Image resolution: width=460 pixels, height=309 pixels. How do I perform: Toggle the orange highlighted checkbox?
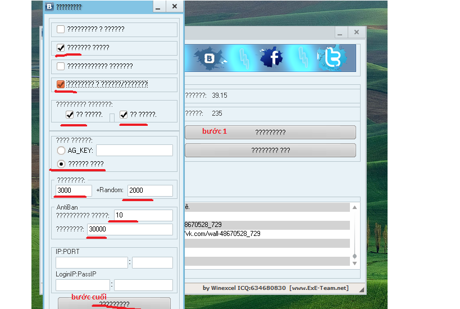point(61,84)
